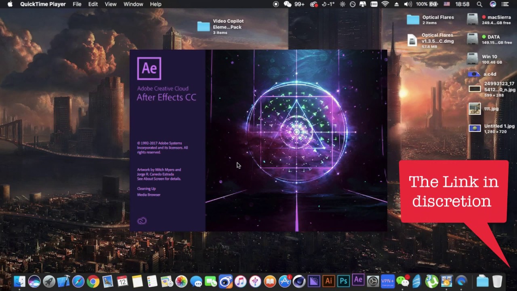
Task: Open Notes app in the dock
Action: coord(137,281)
